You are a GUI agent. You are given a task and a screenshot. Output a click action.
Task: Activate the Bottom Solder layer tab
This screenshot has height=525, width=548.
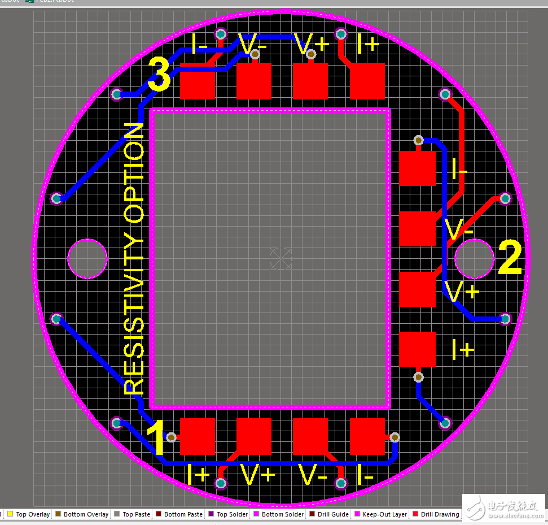(279, 514)
